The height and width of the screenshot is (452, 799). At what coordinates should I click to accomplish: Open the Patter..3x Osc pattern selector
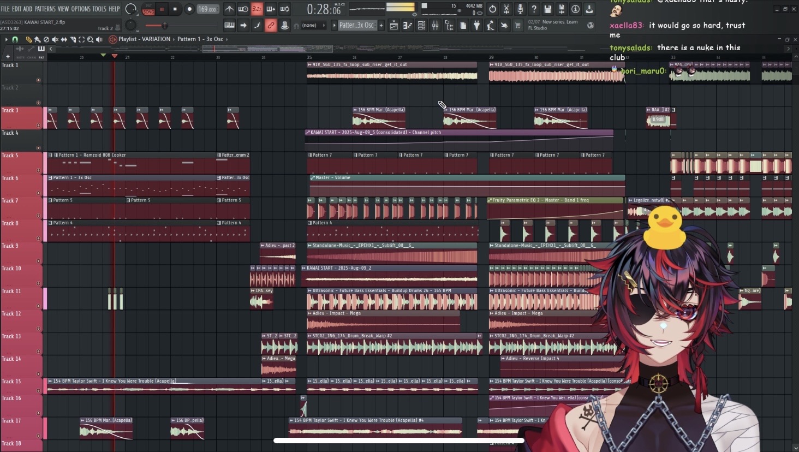click(356, 25)
